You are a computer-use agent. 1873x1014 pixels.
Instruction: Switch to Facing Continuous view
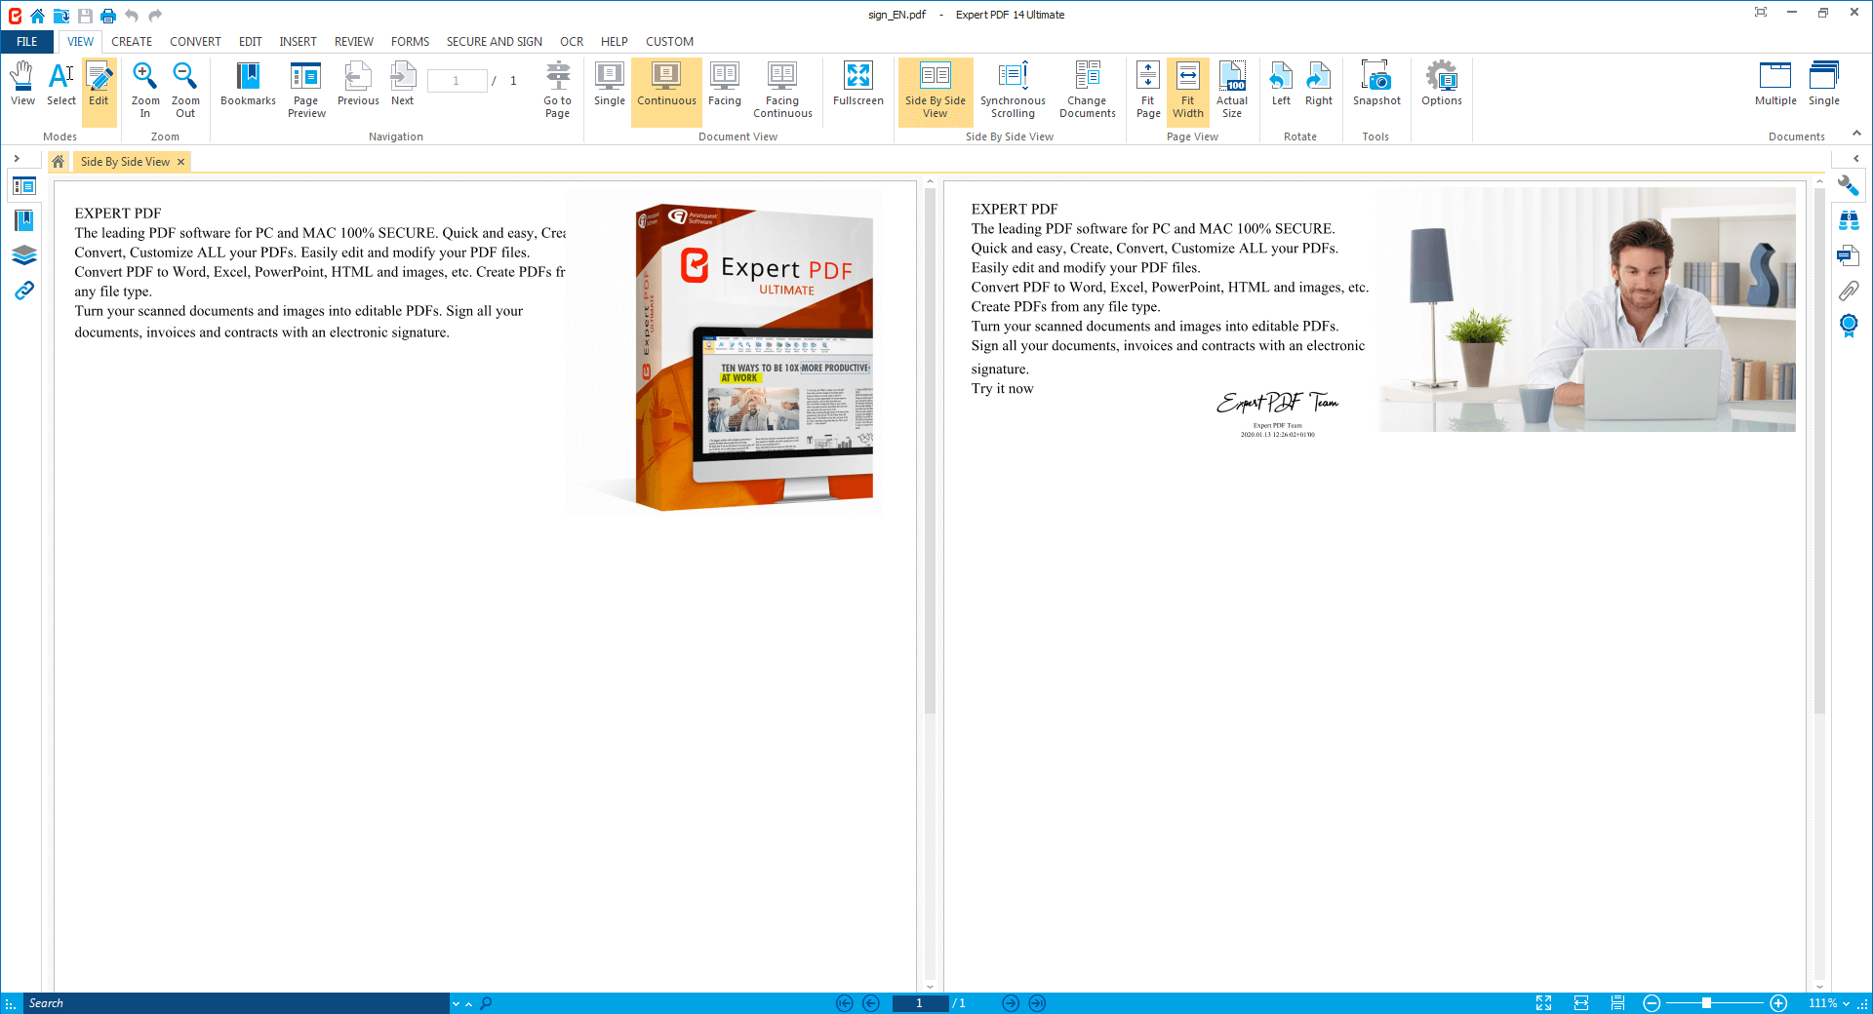coord(782,90)
